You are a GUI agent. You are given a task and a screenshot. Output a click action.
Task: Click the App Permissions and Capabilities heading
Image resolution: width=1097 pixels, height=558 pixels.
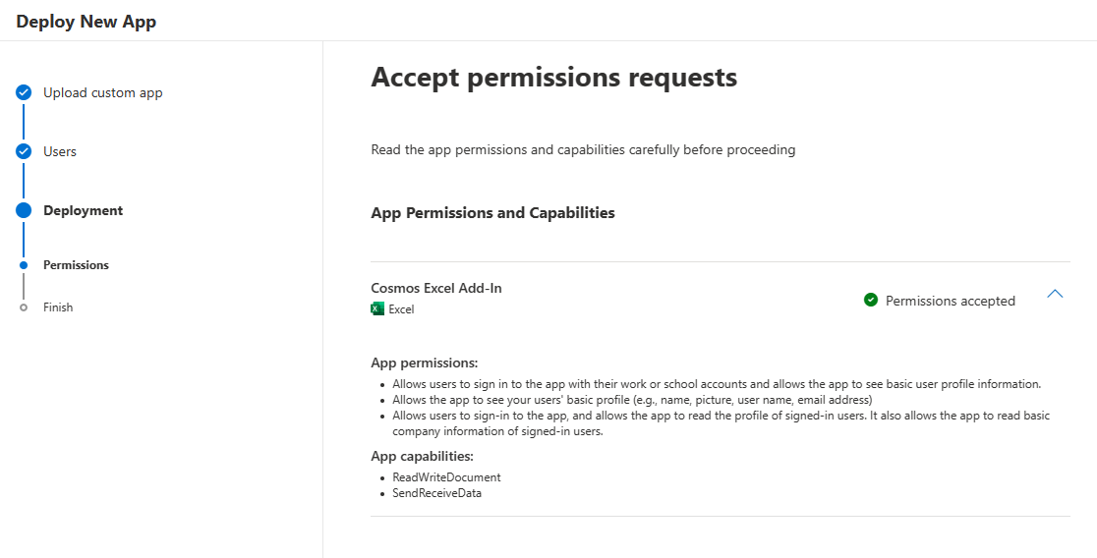tap(492, 212)
